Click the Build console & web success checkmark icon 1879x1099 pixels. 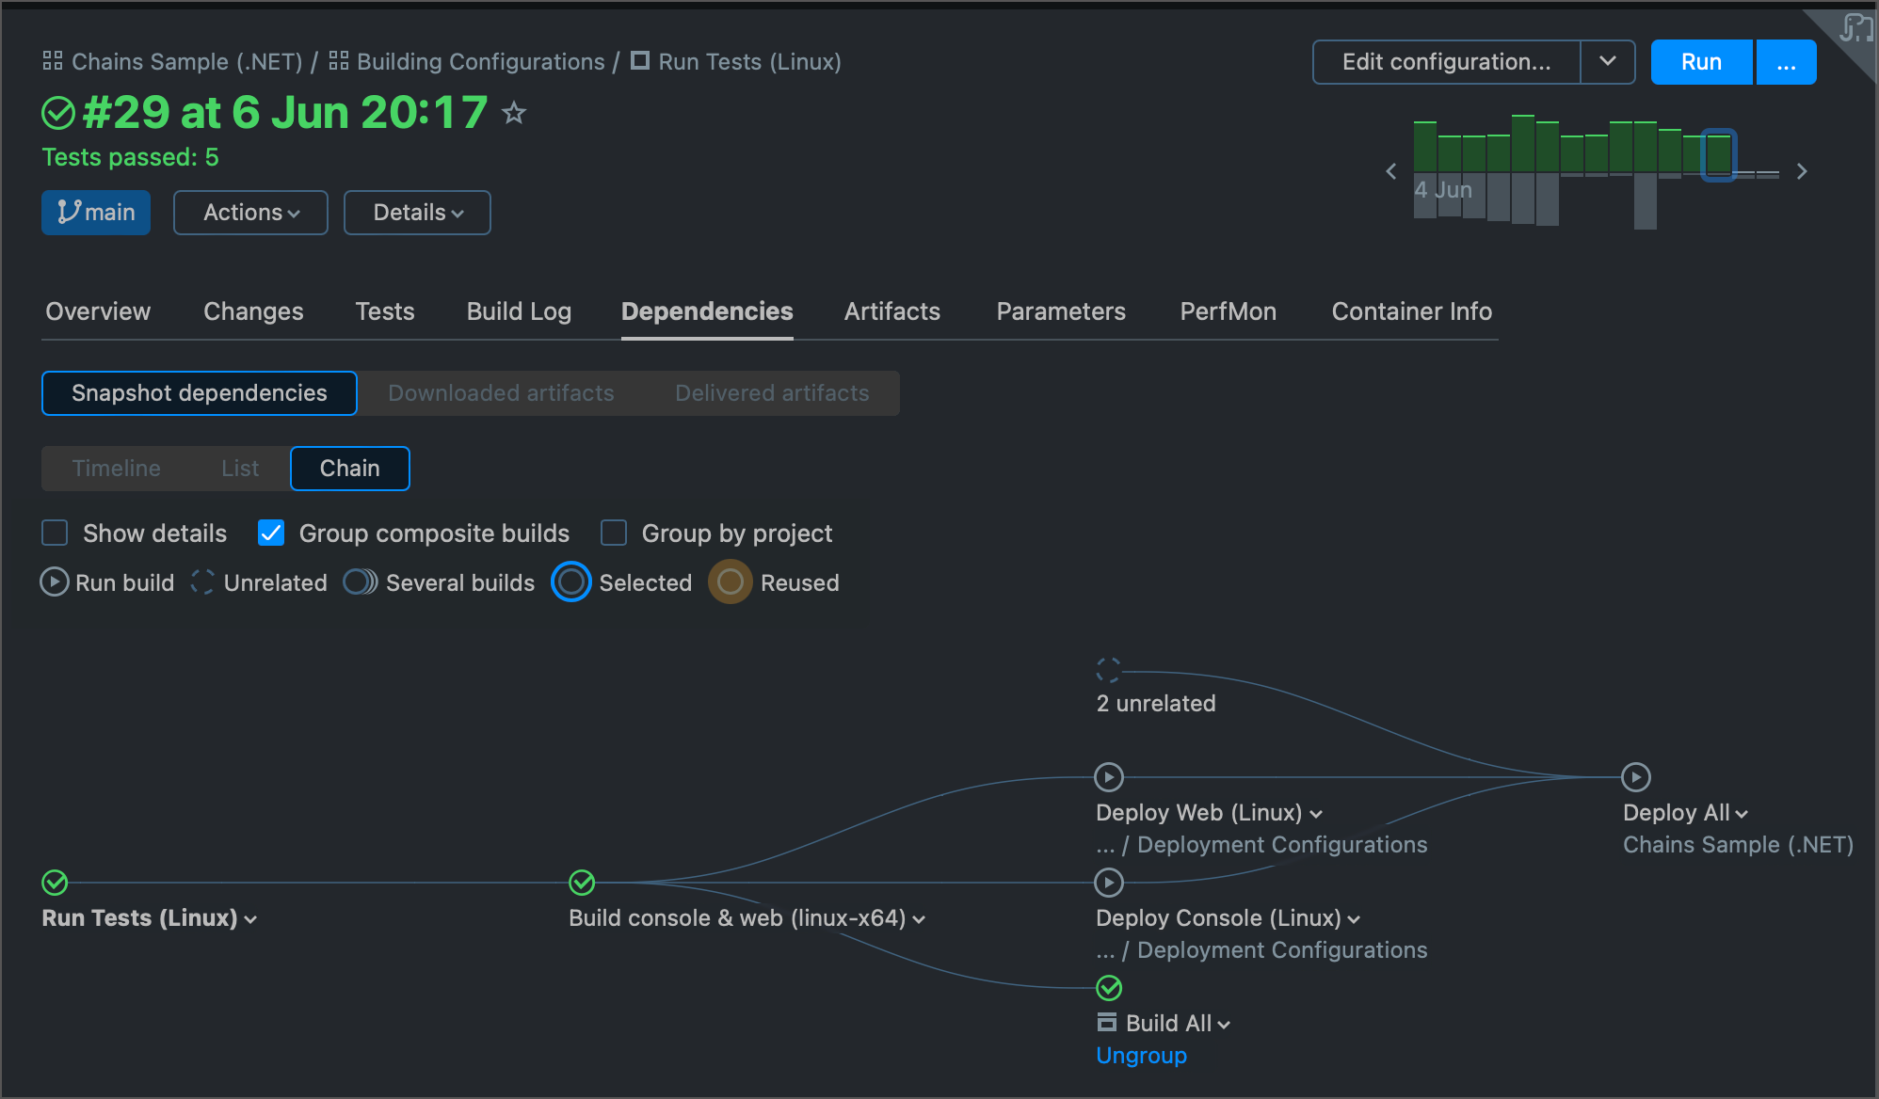(583, 879)
